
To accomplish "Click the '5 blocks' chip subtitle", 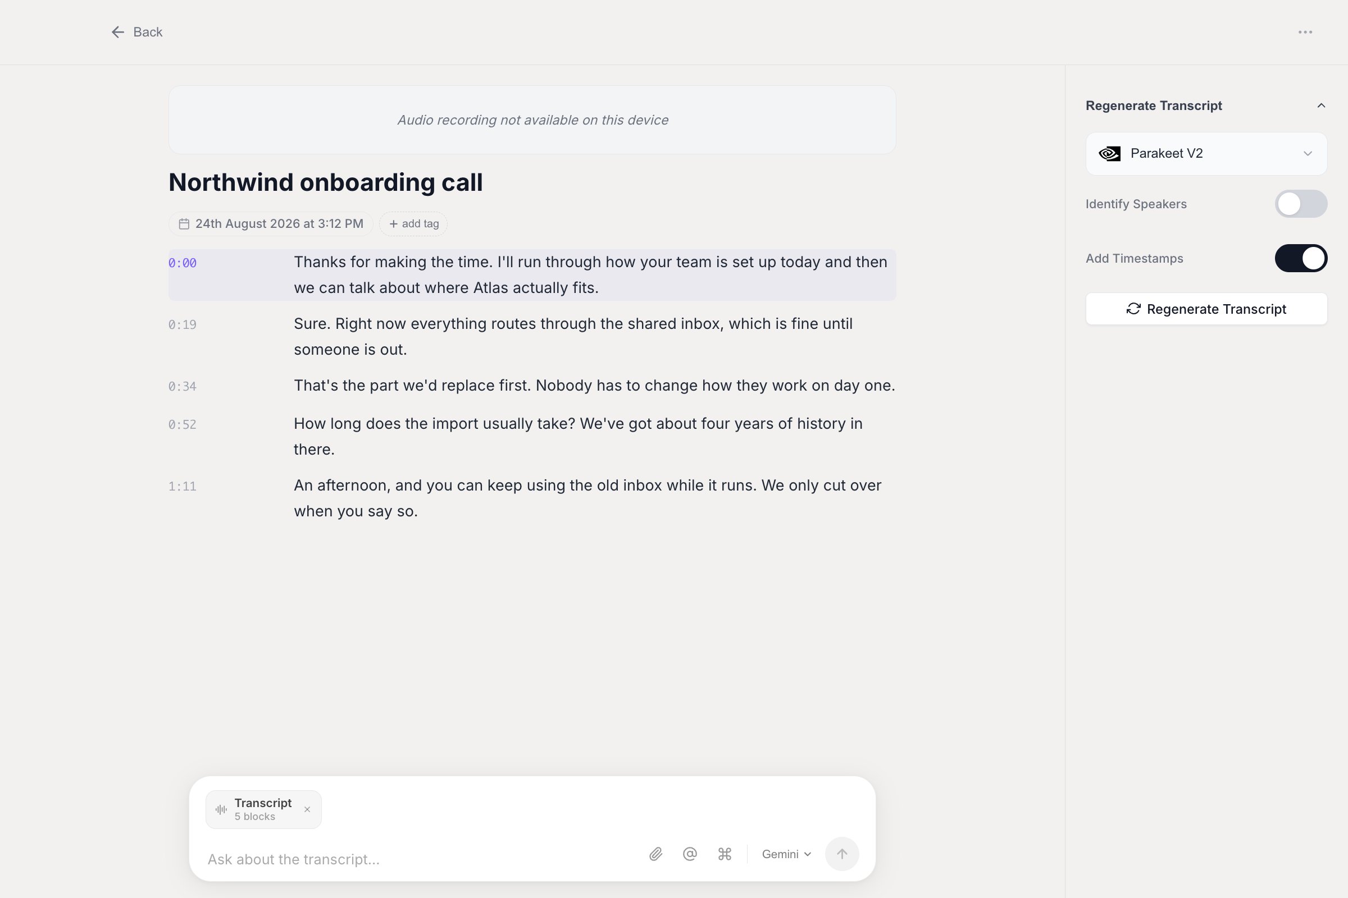I will click(254, 817).
